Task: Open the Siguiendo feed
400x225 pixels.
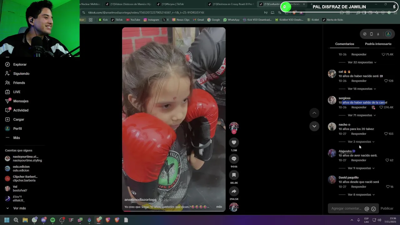Action: pyautogui.click(x=17, y=73)
